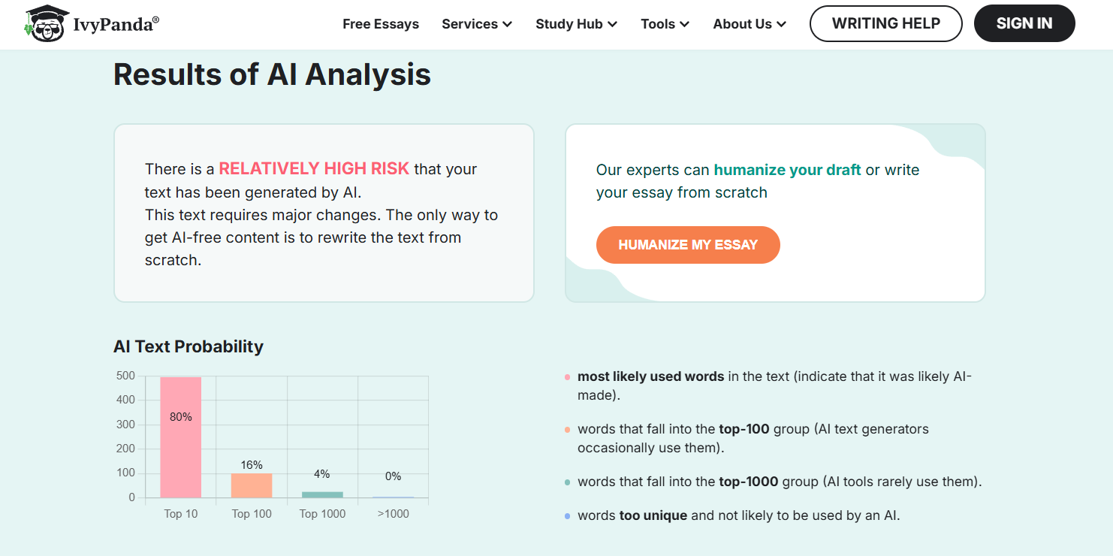Image resolution: width=1113 pixels, height=556 pixels.
Task: Click the IvyPanda panda logo
Action: (47, 23)
